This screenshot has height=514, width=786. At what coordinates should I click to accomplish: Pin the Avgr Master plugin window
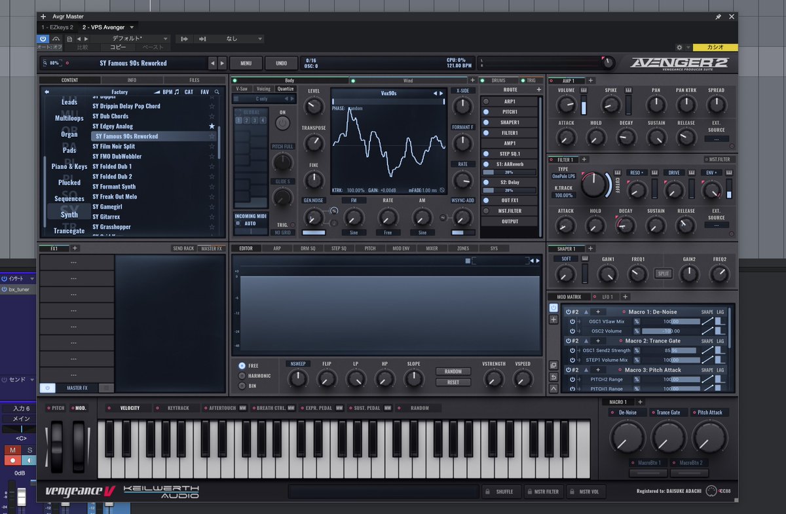coord(718,16)
